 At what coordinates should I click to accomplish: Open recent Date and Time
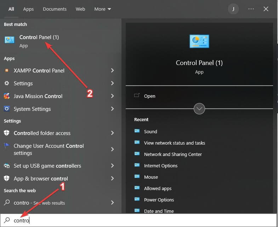point(159,211)
